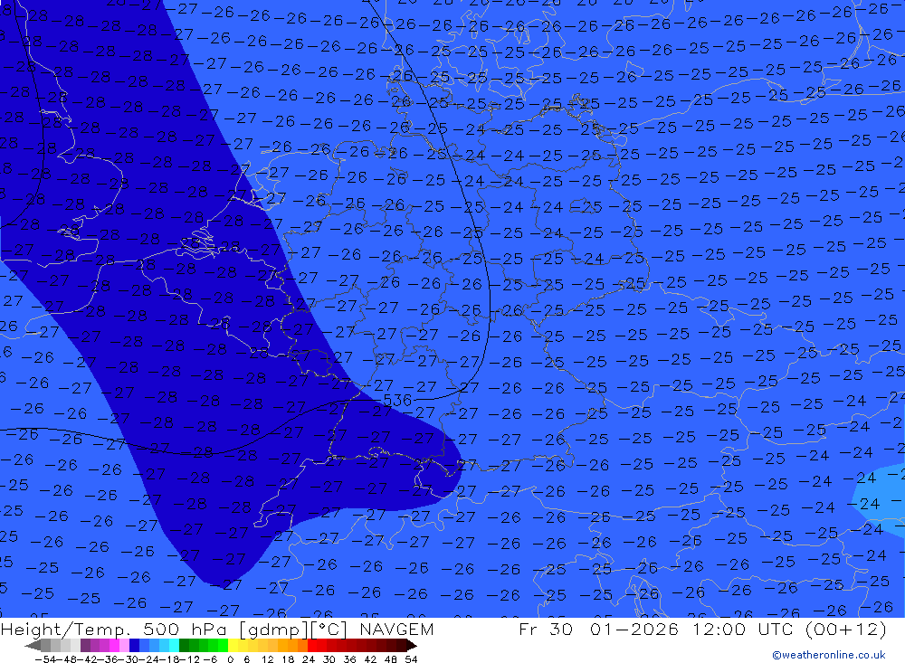Pick the bright red 24 legend swatch

click(312, 646)
